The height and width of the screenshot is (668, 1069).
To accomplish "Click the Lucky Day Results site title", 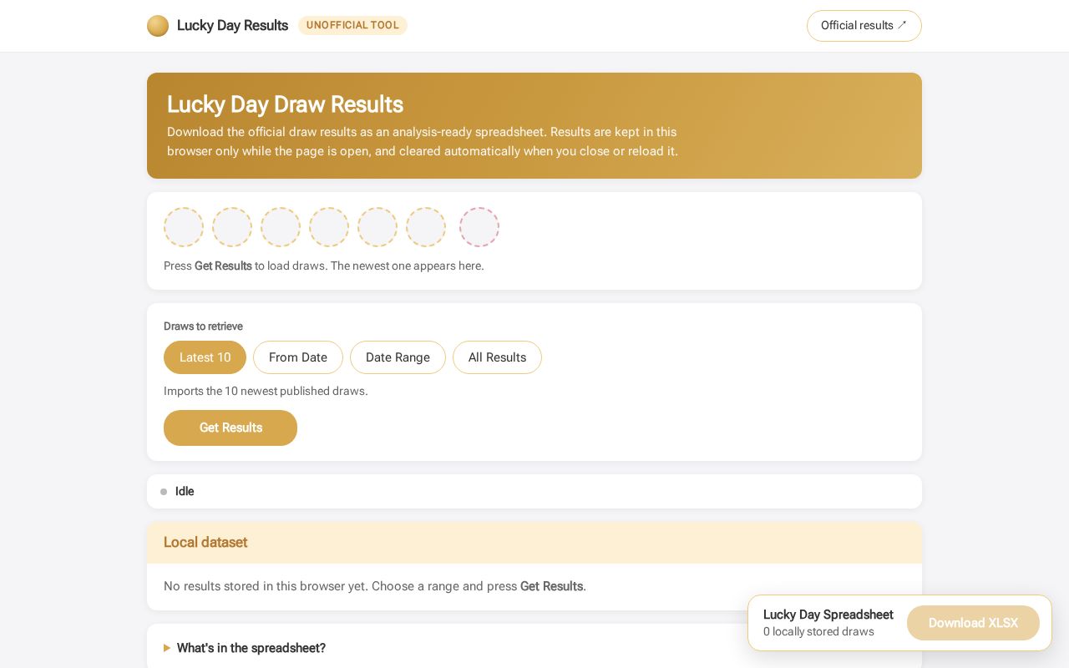I will 232,26.
